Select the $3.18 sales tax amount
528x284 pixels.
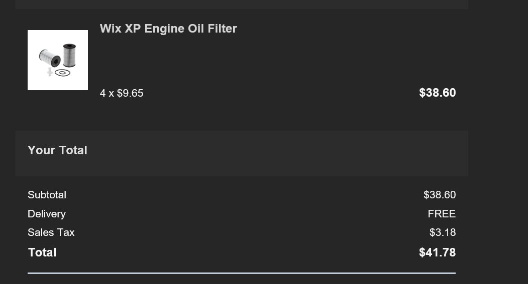443,232
